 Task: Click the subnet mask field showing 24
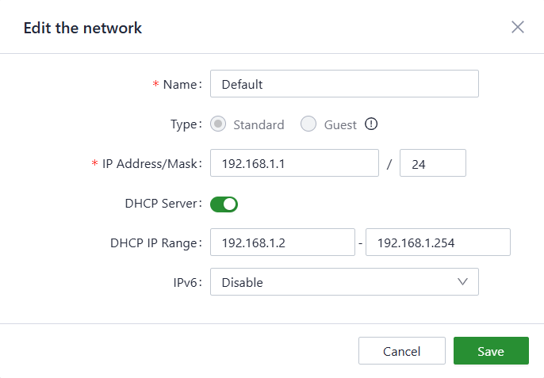click(x=432, y=164)
